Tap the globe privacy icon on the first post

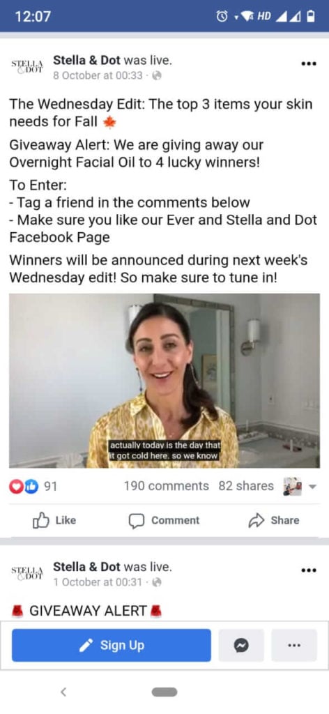pos(157,76)
